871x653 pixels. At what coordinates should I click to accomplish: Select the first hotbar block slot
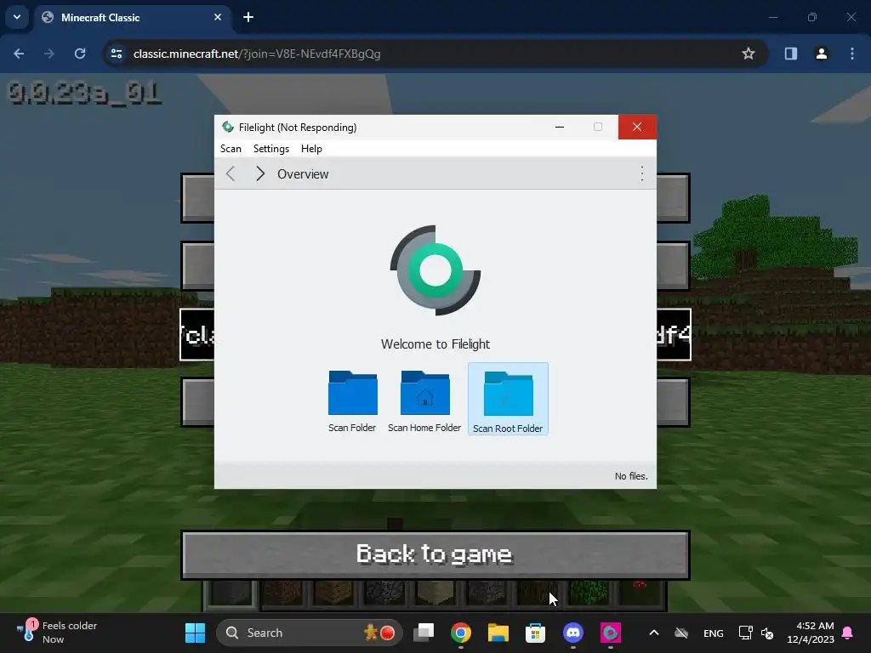(231, 593)
